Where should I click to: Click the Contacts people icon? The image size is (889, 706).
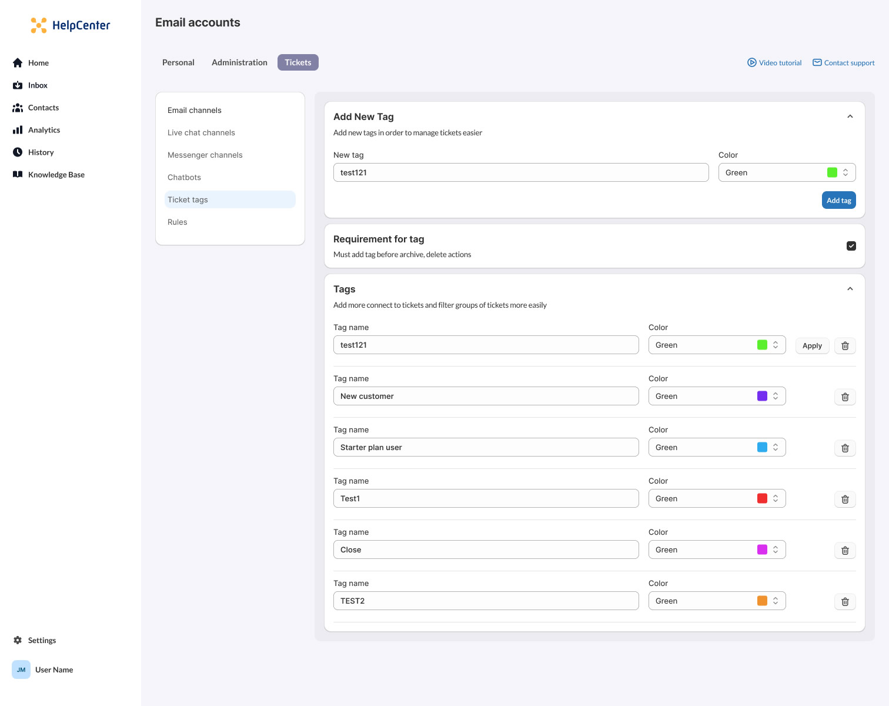coord(18,108)
